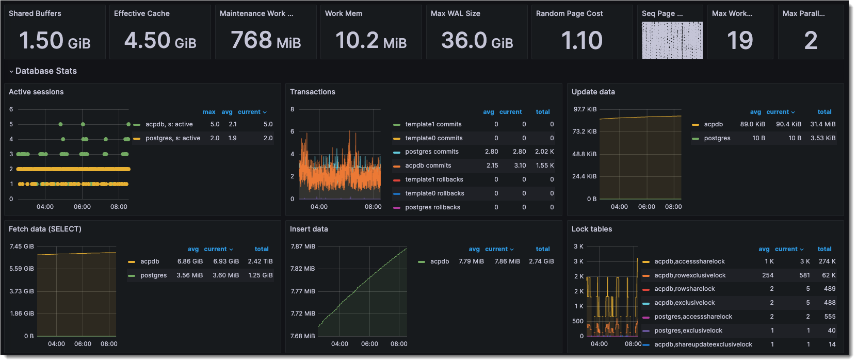This screenshot has height=363, width=857.
Task: Toggle postgres, s: active series visibility
Action: pos(173,138)
